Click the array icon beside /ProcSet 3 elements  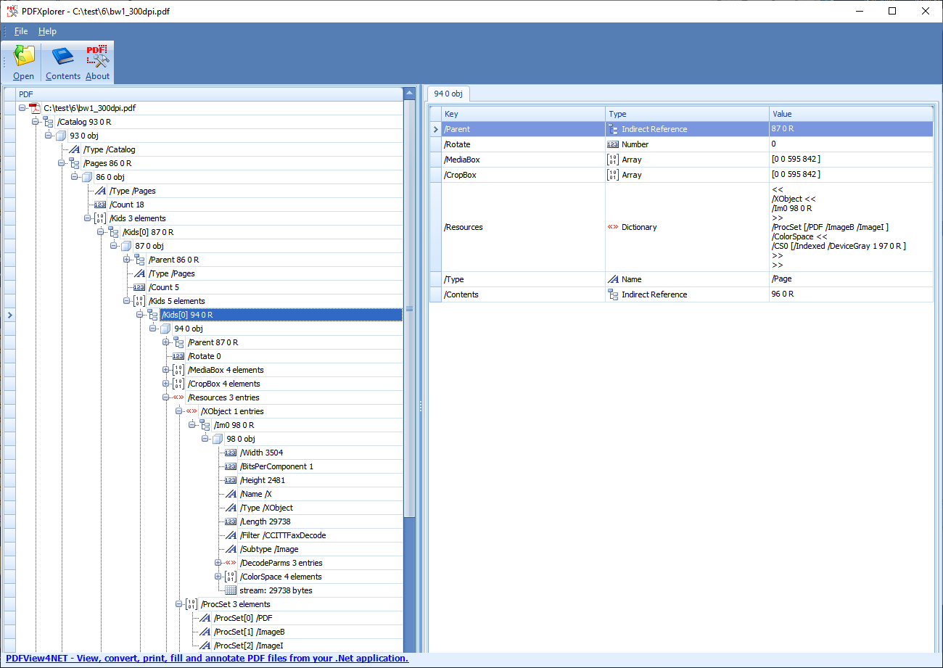click(192, 604)
